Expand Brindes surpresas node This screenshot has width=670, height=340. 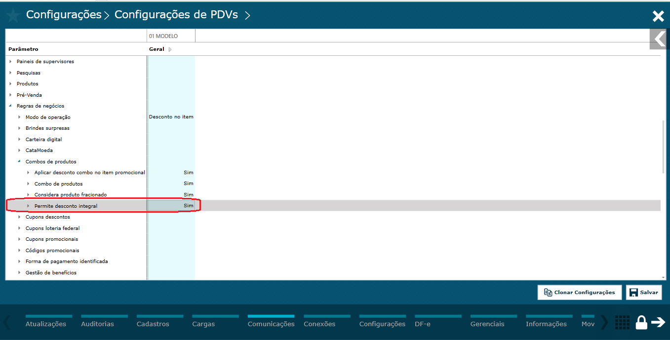click(19, 128)
